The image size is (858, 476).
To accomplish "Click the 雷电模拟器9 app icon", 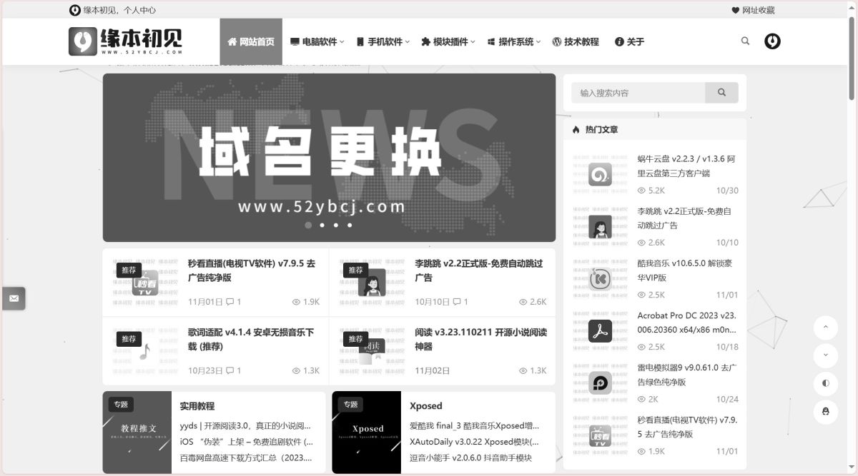I will pos(600,383).
